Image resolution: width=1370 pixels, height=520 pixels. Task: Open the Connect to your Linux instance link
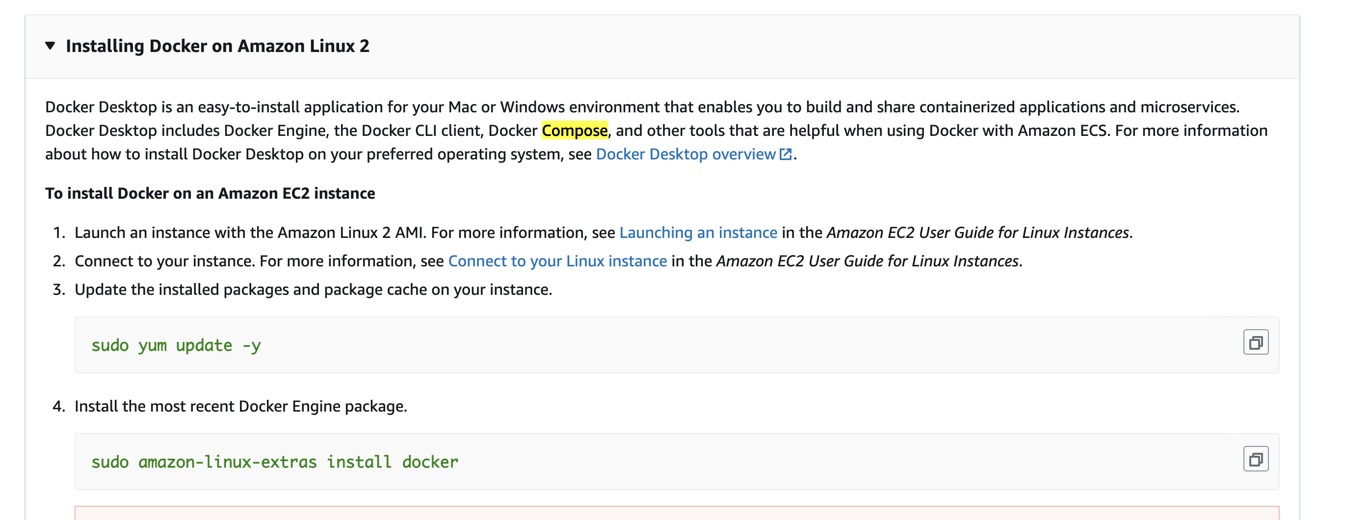click(557, 261)
